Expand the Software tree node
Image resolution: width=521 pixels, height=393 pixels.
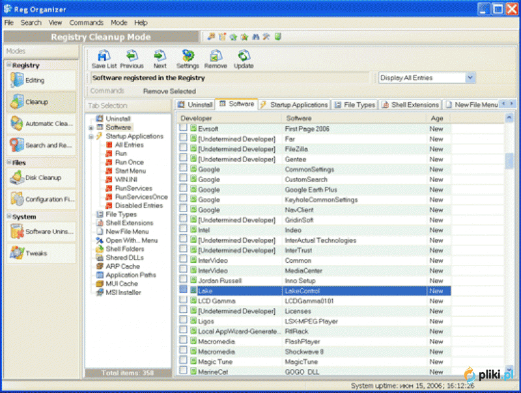[91, 128]
